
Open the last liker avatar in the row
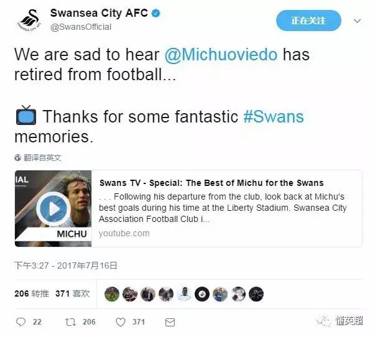click(x=256, y=294)
